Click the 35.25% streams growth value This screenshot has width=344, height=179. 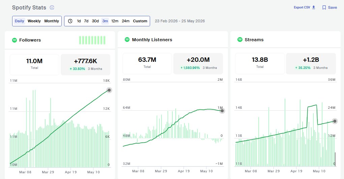point(304,68)
